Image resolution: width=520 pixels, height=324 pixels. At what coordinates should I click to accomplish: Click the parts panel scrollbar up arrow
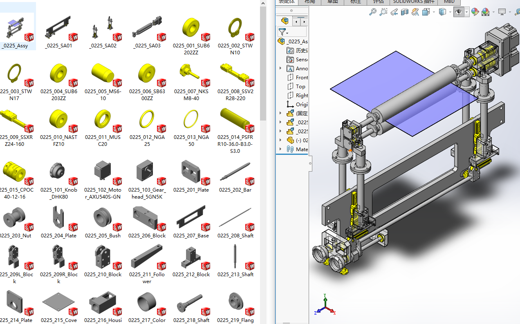click(263, 3)
